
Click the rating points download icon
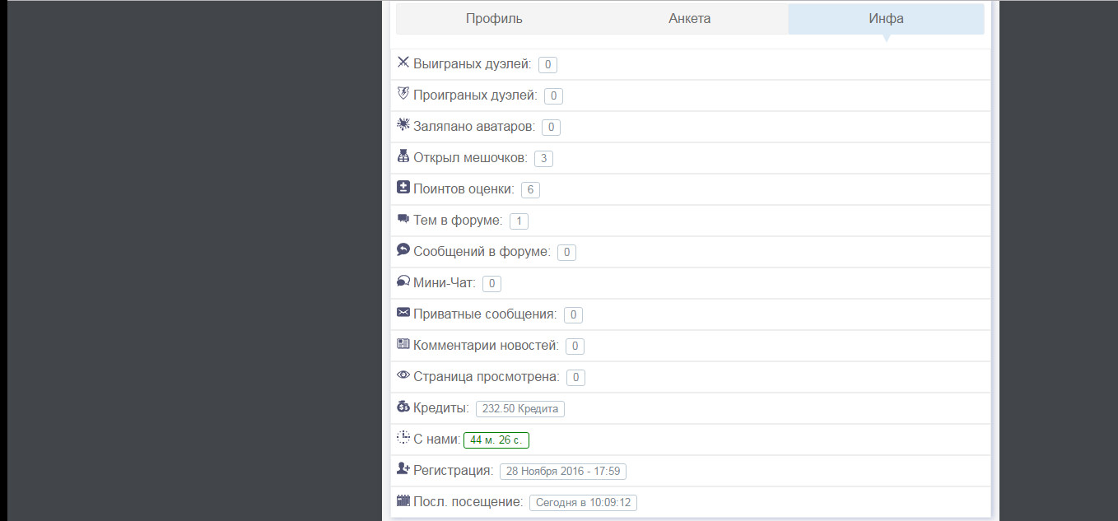(403, 187)
